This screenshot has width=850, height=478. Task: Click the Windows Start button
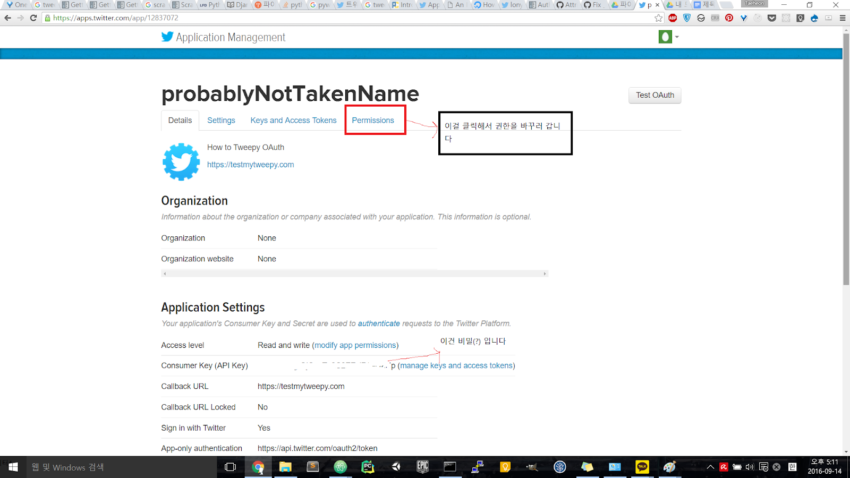tap(13, 467)
